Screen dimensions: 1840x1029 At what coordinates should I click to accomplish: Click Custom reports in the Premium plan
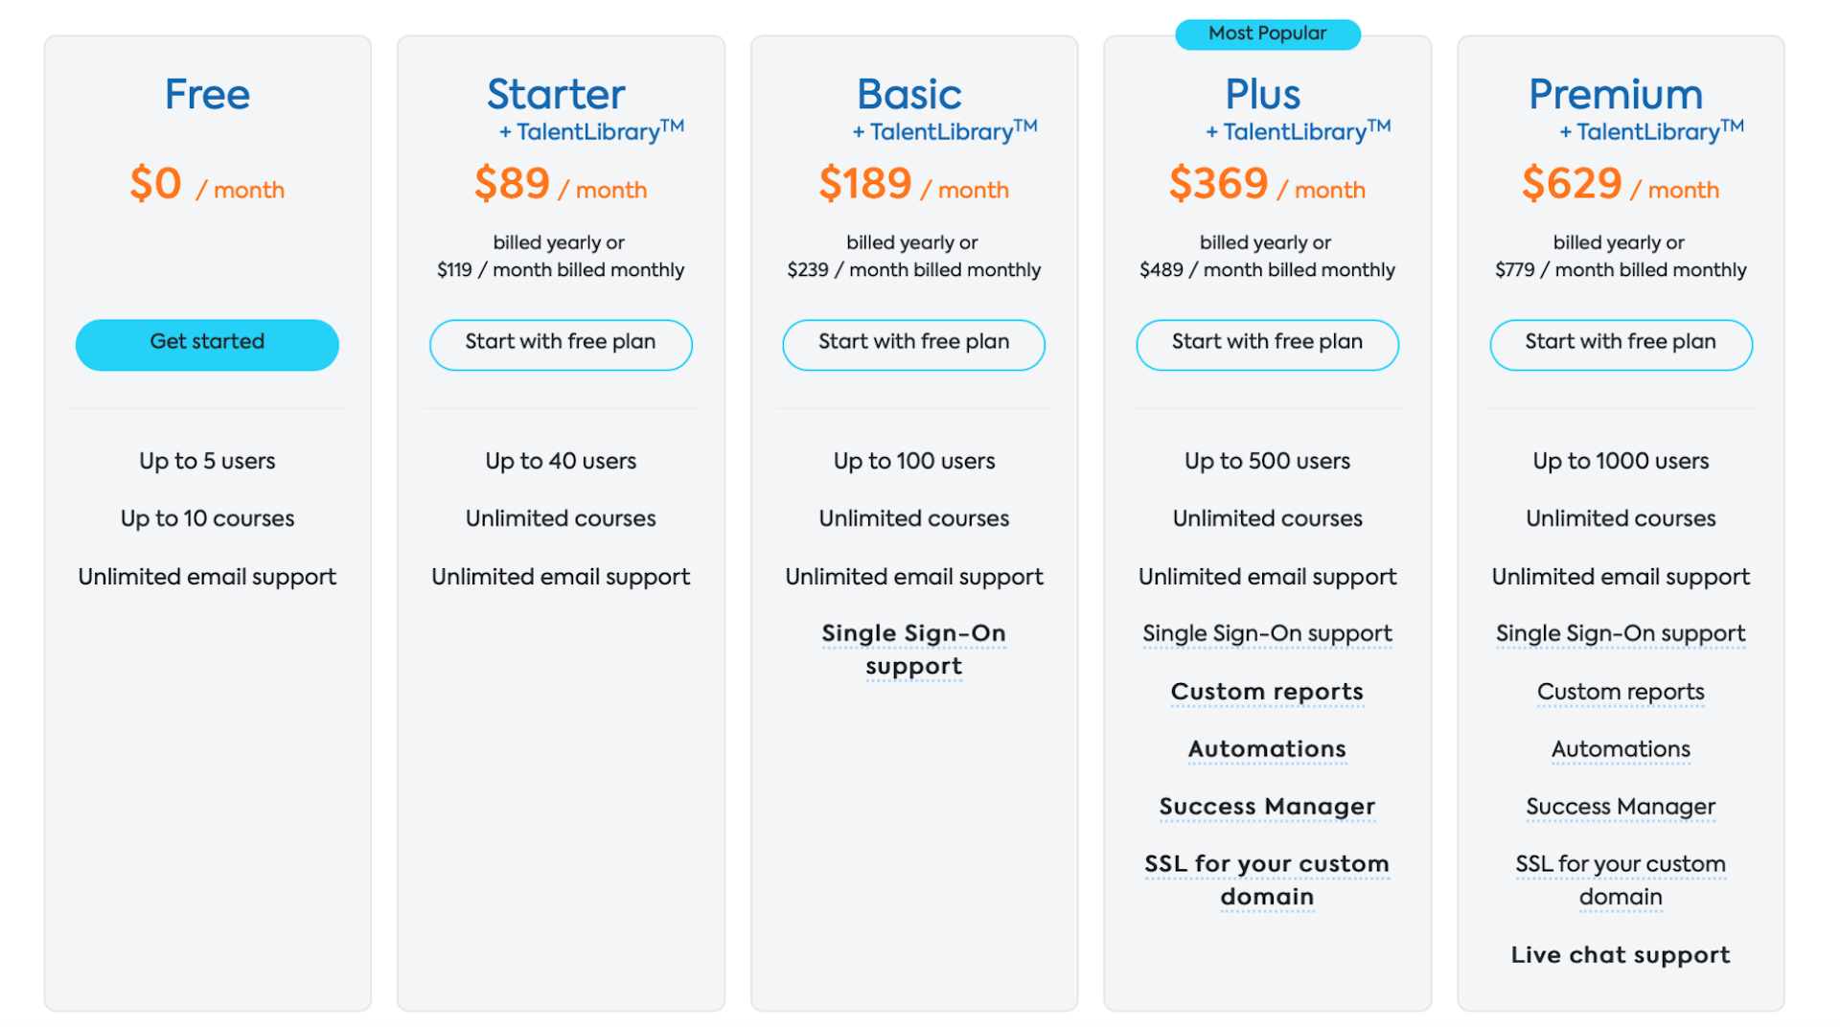(1621, 692)
